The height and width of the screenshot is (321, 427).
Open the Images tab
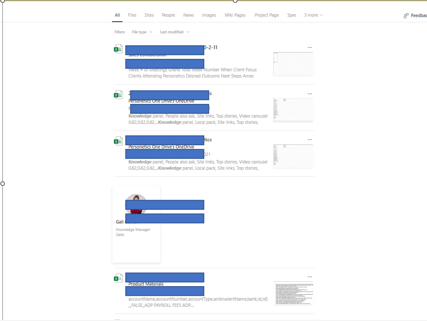click(x=209, y=15)
